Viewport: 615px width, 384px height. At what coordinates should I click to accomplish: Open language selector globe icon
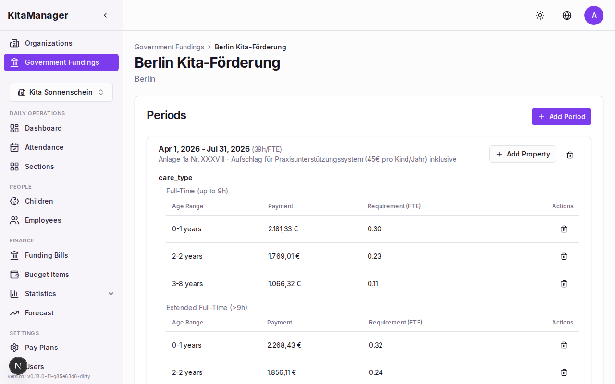click(x=567, y=15)
